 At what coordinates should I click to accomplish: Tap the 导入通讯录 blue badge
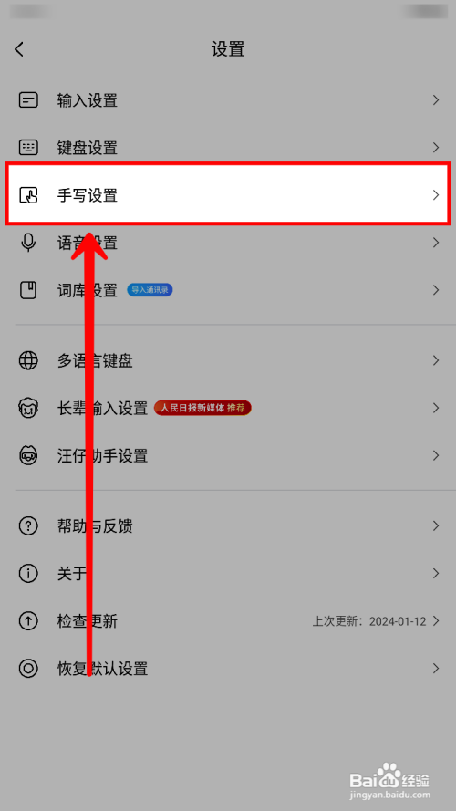coord(150,290)
